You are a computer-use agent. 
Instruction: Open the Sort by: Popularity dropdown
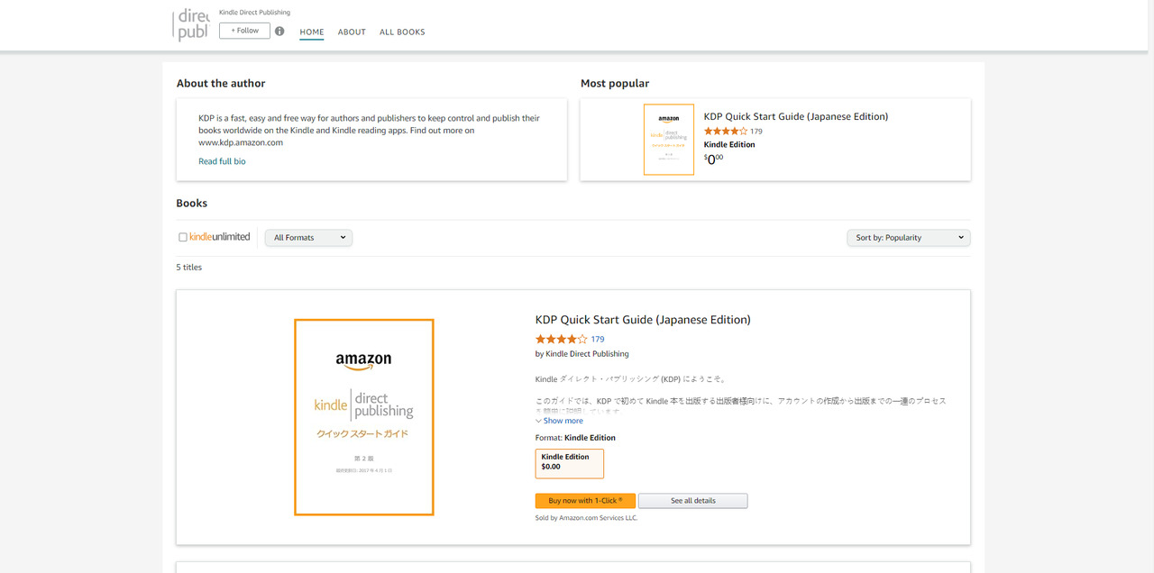coord(909,237)
